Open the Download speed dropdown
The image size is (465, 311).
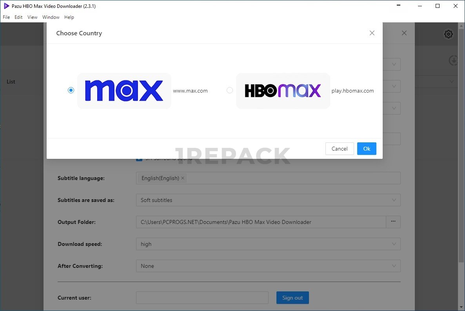[268, 244]
